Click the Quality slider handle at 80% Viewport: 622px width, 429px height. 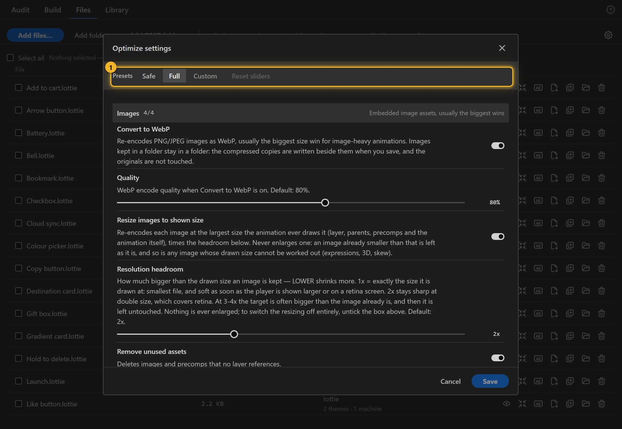click(x=325, y=203)
